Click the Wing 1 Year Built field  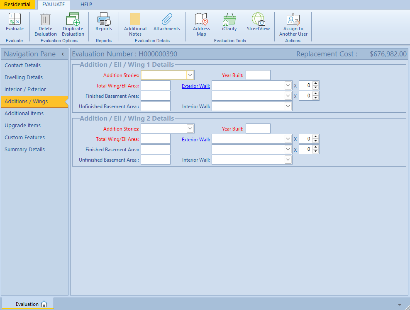pyautogui.click(x=258, y=75)
